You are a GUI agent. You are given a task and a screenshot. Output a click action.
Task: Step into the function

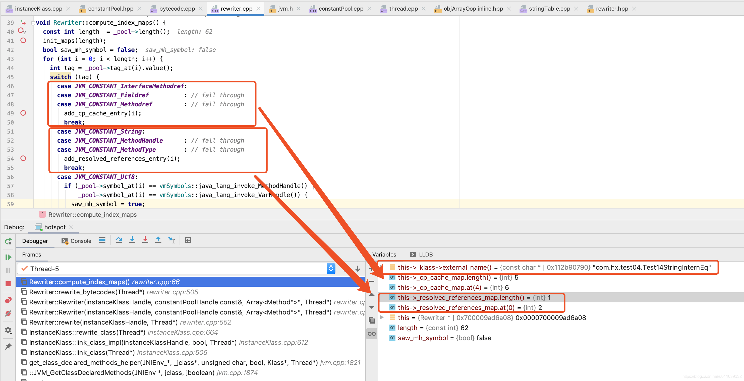132,240
